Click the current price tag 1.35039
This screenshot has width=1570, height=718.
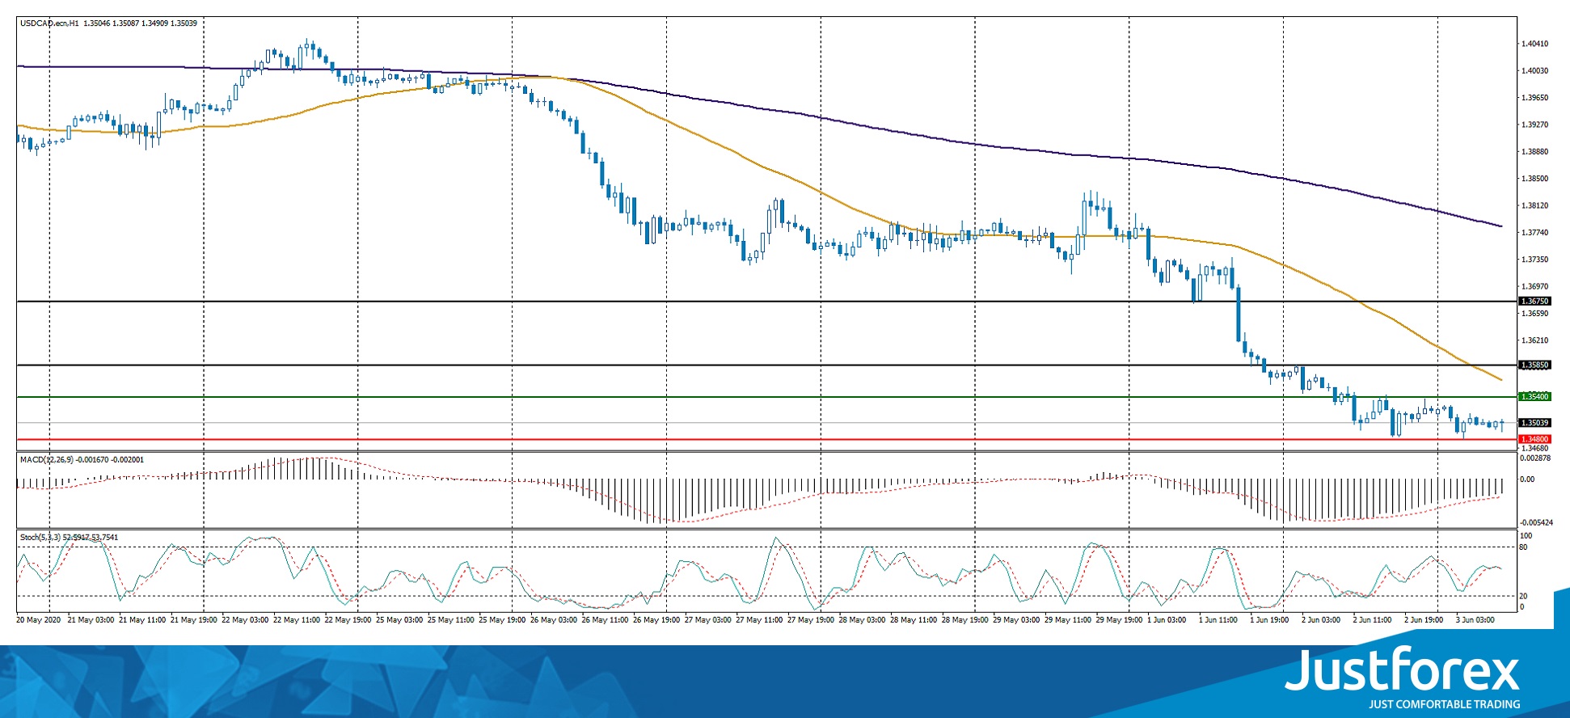pos(1534,423)
